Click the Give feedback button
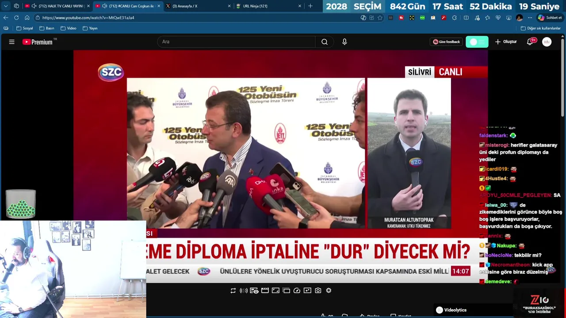Viewport: 566px width, 318px height. [x=447, y=42]
